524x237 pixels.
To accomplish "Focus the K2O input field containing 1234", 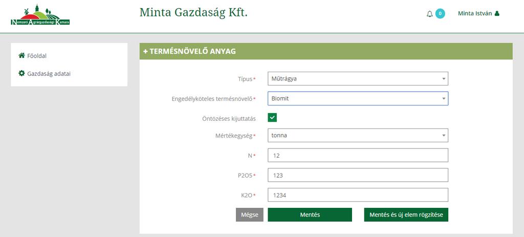I will click(x=358, y=195).
